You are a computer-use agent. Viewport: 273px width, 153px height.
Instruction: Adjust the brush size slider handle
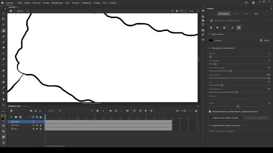click(210, 57)
